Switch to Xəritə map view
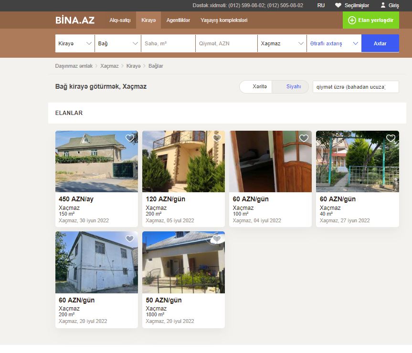 (x=256, y=87)
